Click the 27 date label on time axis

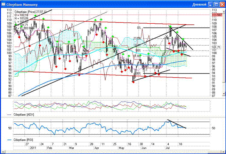click(x=27, y=144)
